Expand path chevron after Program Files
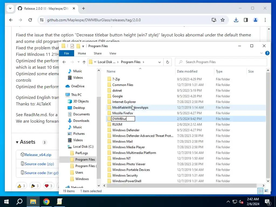This screenshot has width=276, height=207. [x=143, y=62]
